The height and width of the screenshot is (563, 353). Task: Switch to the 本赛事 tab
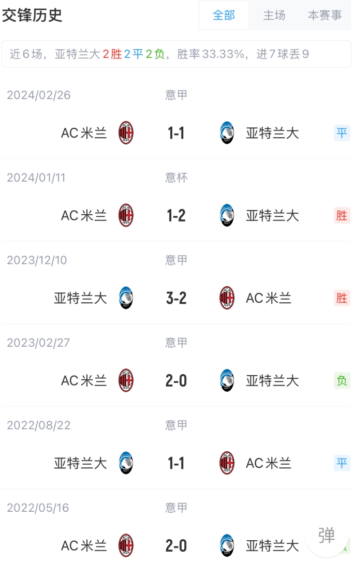pos(325,15)
